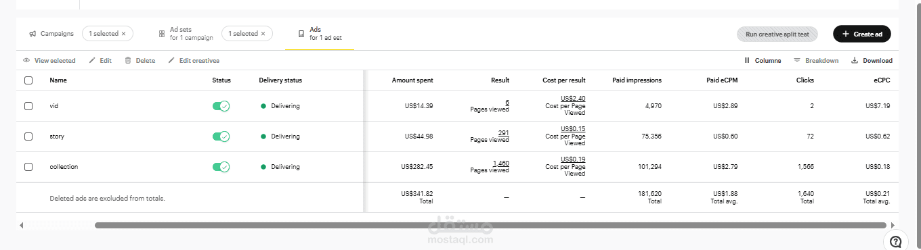Toggle status switch for vid ad
This screenshot has width=921, height=250.
pos(221,106)
